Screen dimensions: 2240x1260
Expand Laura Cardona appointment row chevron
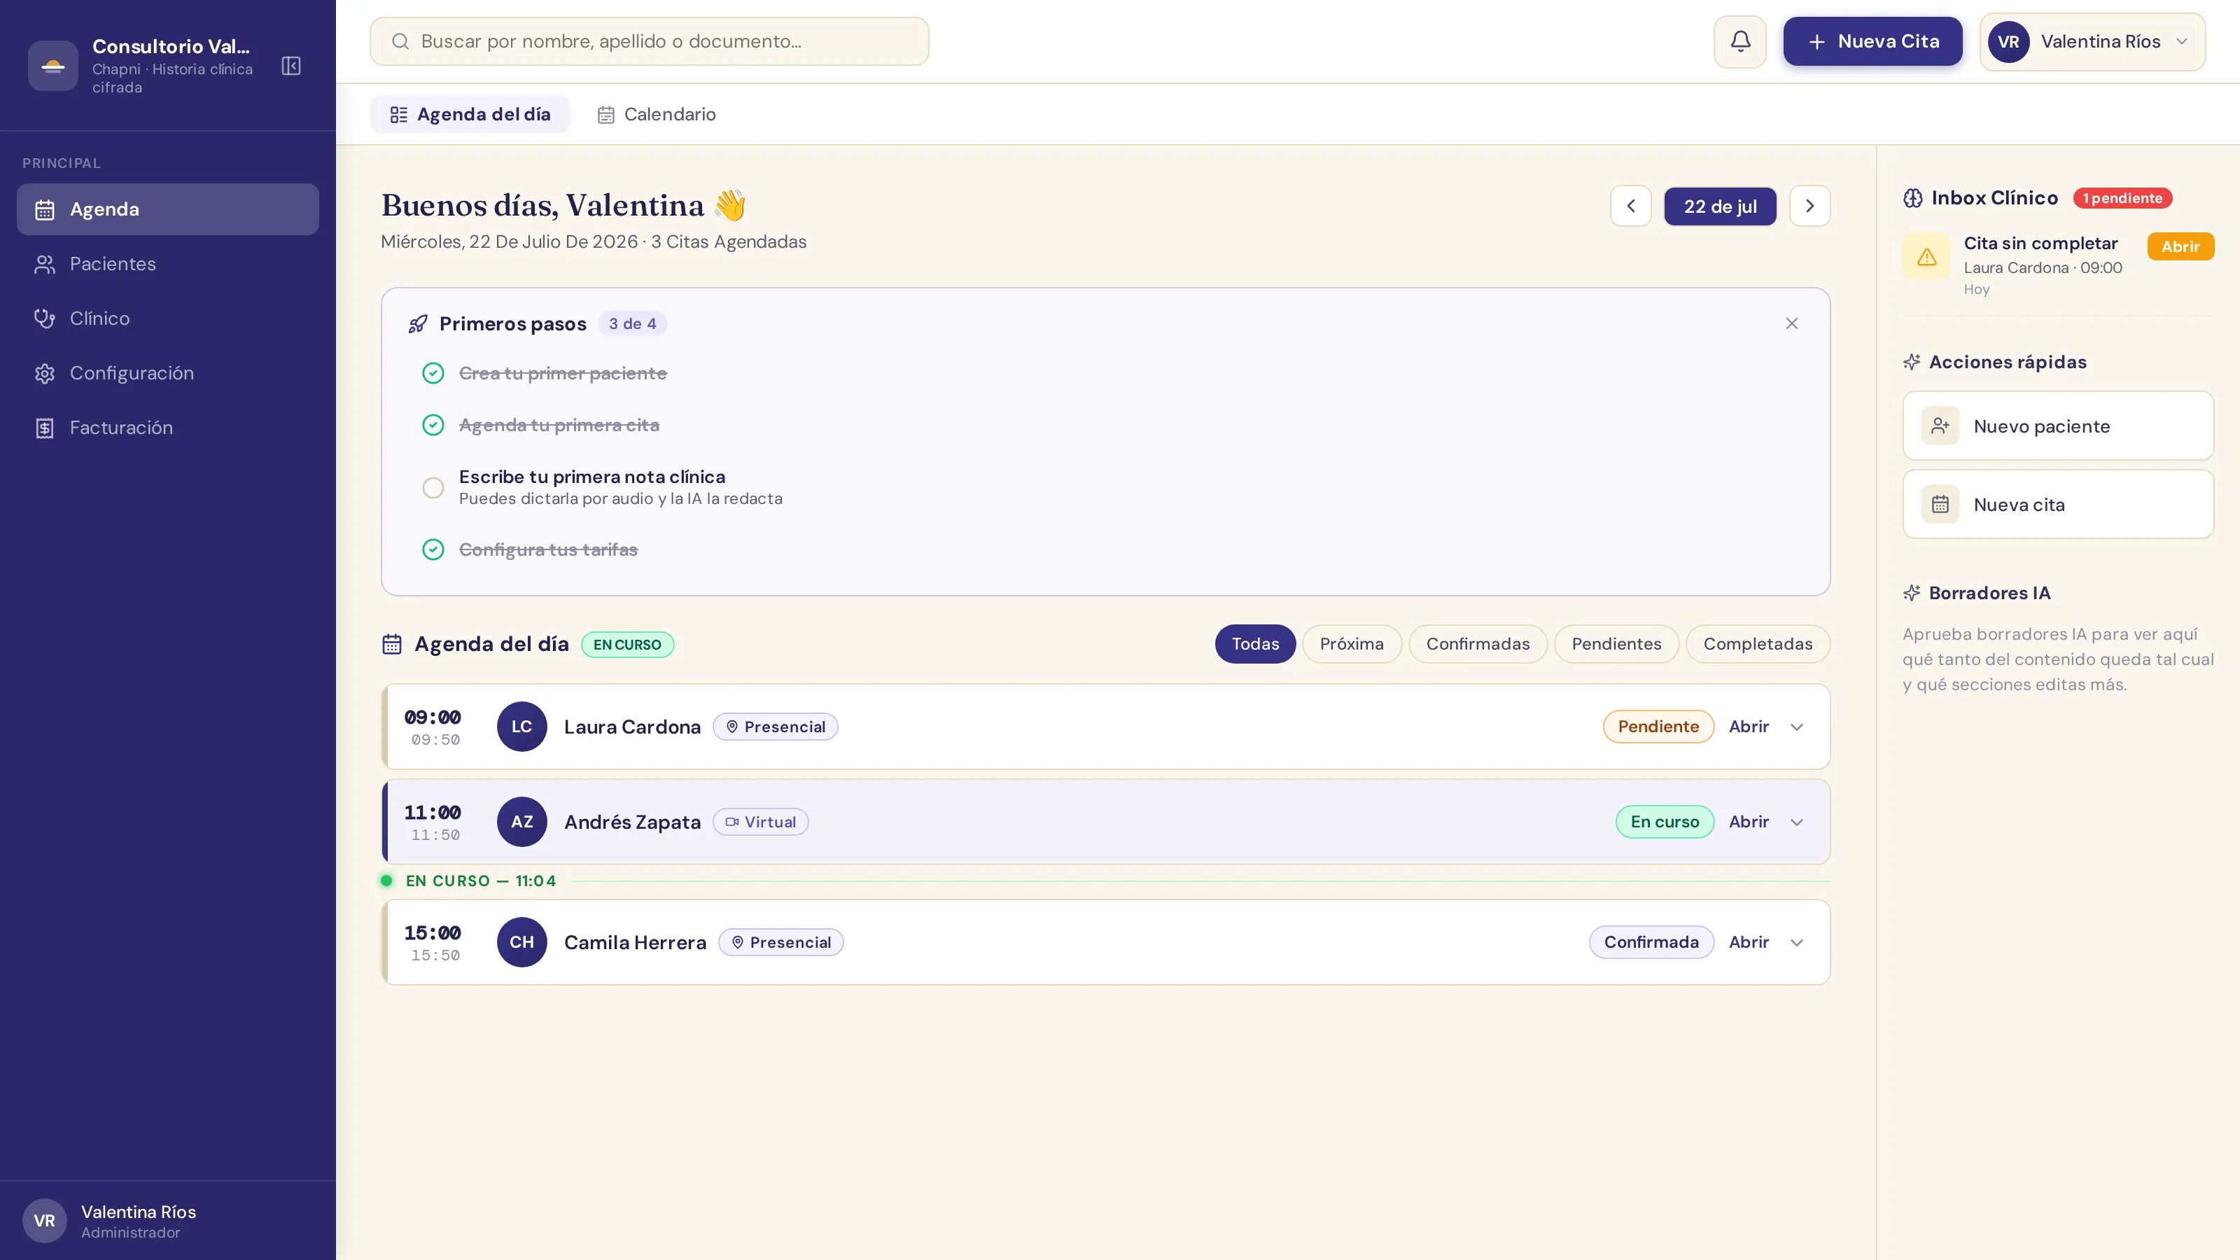1796,727
